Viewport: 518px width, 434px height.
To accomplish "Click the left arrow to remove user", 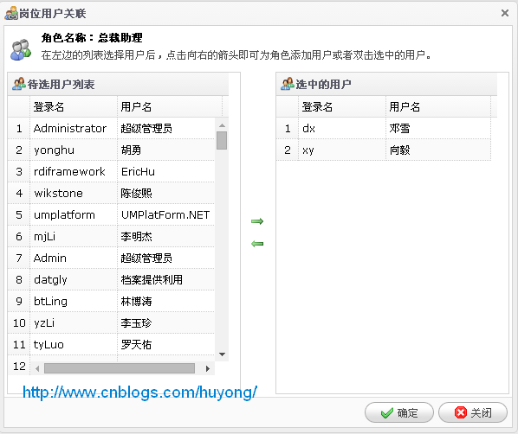I will [257, 244].
